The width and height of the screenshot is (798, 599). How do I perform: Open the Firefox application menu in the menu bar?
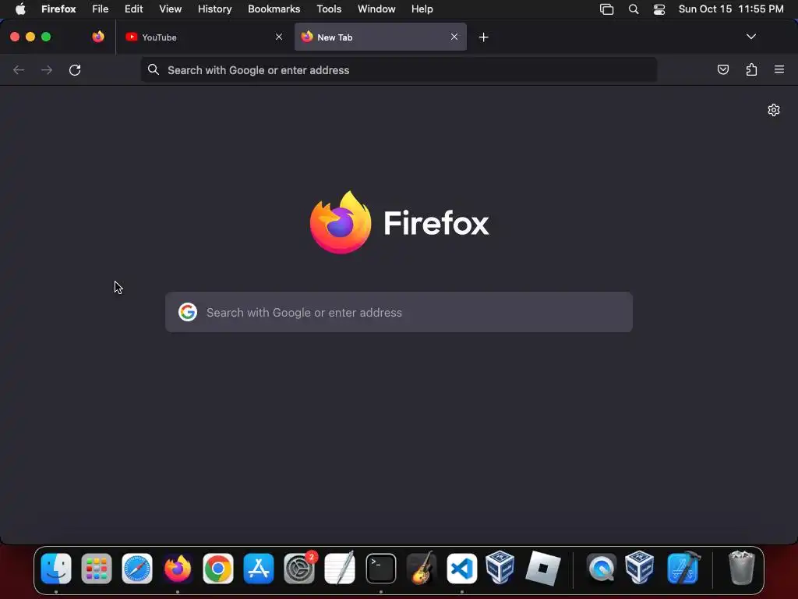pos(58,9)
